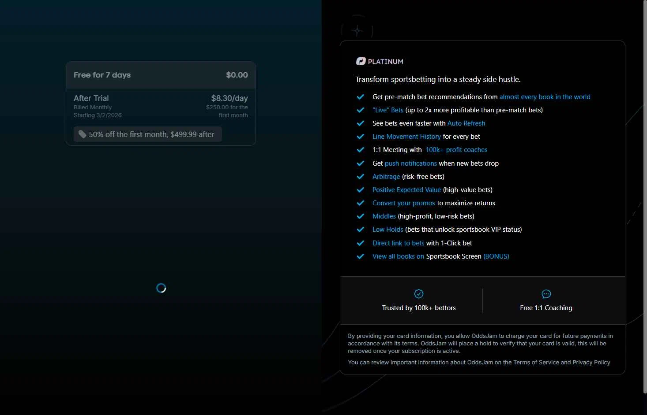The height and width of the screenshot is (415, 647).
Task: Open the Terms of Service link
Action: 536,362
